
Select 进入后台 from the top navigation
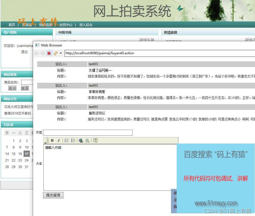(86, 25)
